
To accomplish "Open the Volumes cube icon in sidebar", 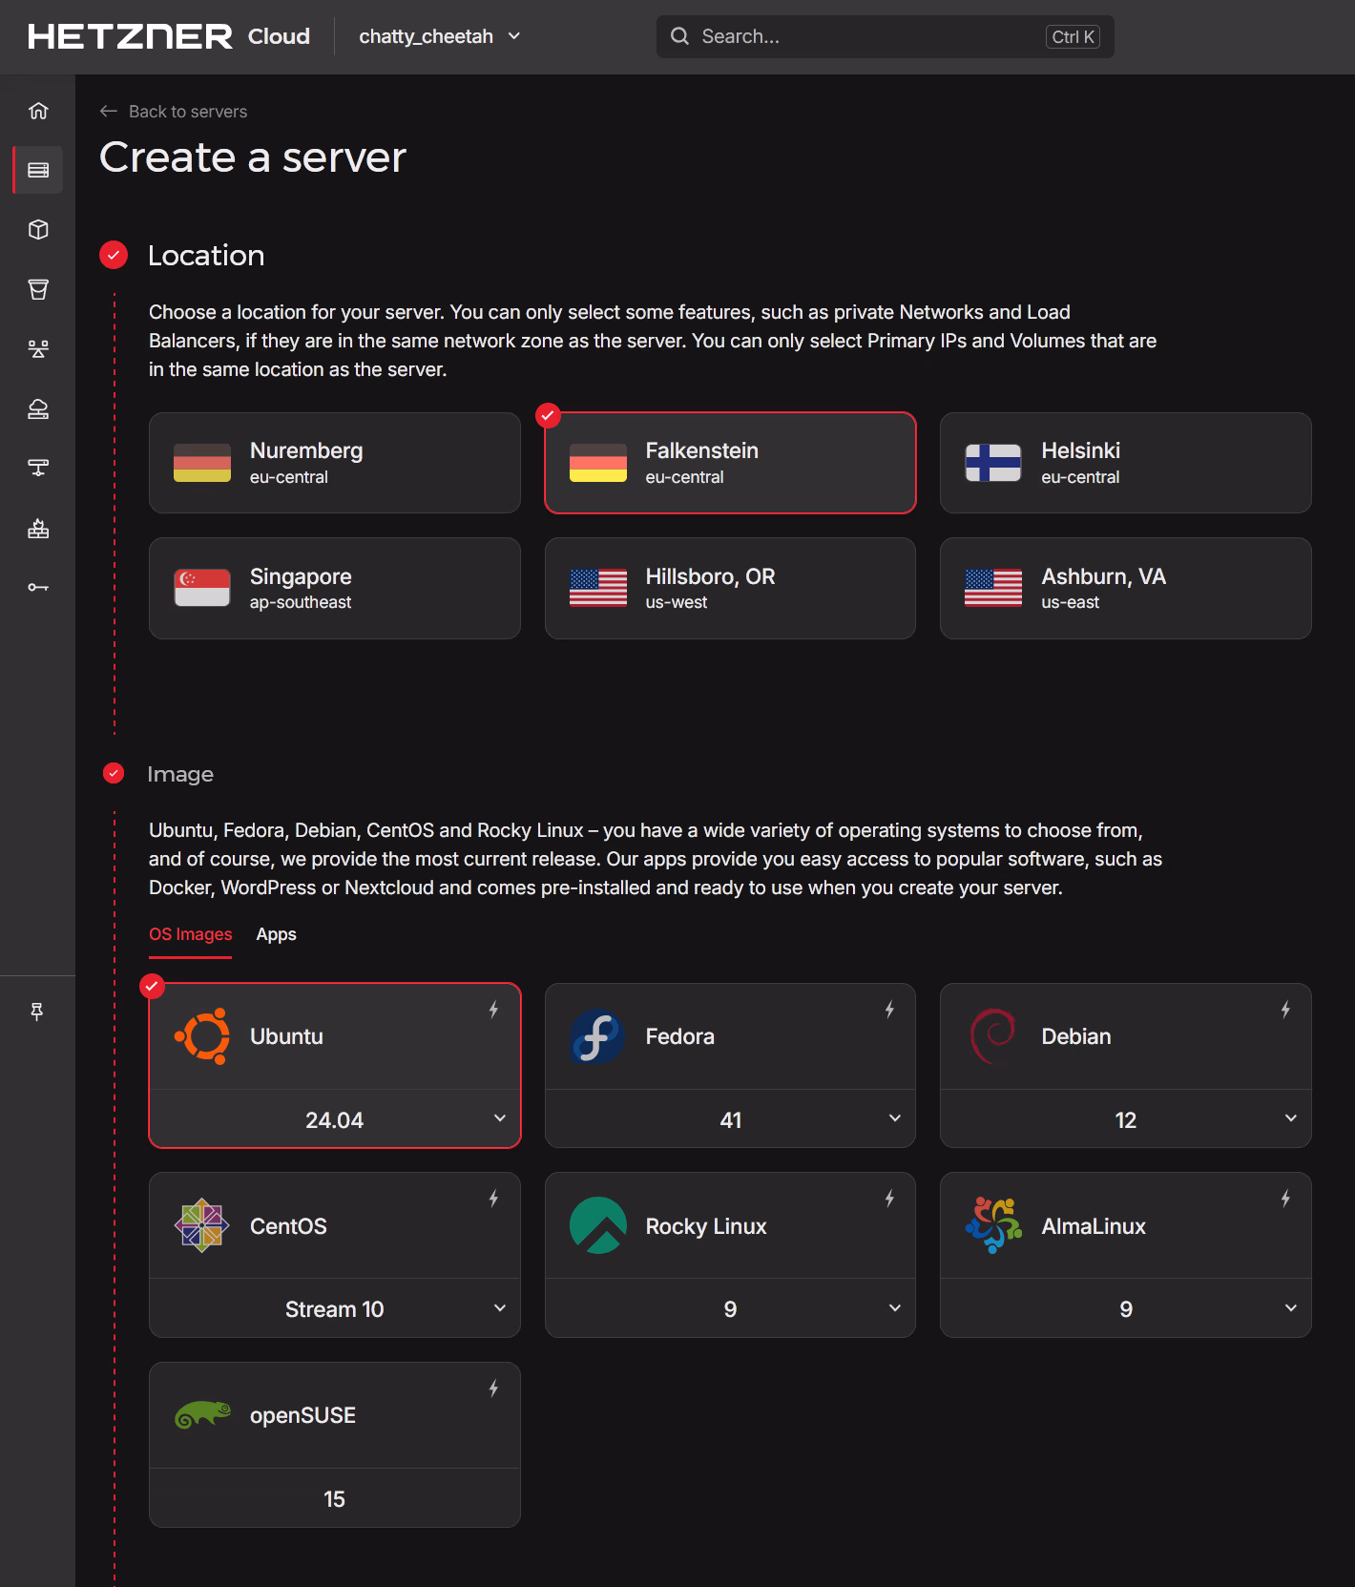I will (x=38, y=230).
